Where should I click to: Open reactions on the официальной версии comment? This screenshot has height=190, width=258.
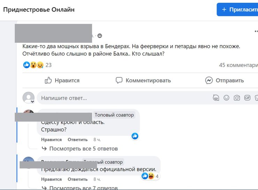click(150, 176)
